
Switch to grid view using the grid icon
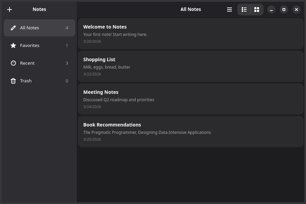[257, 9]
